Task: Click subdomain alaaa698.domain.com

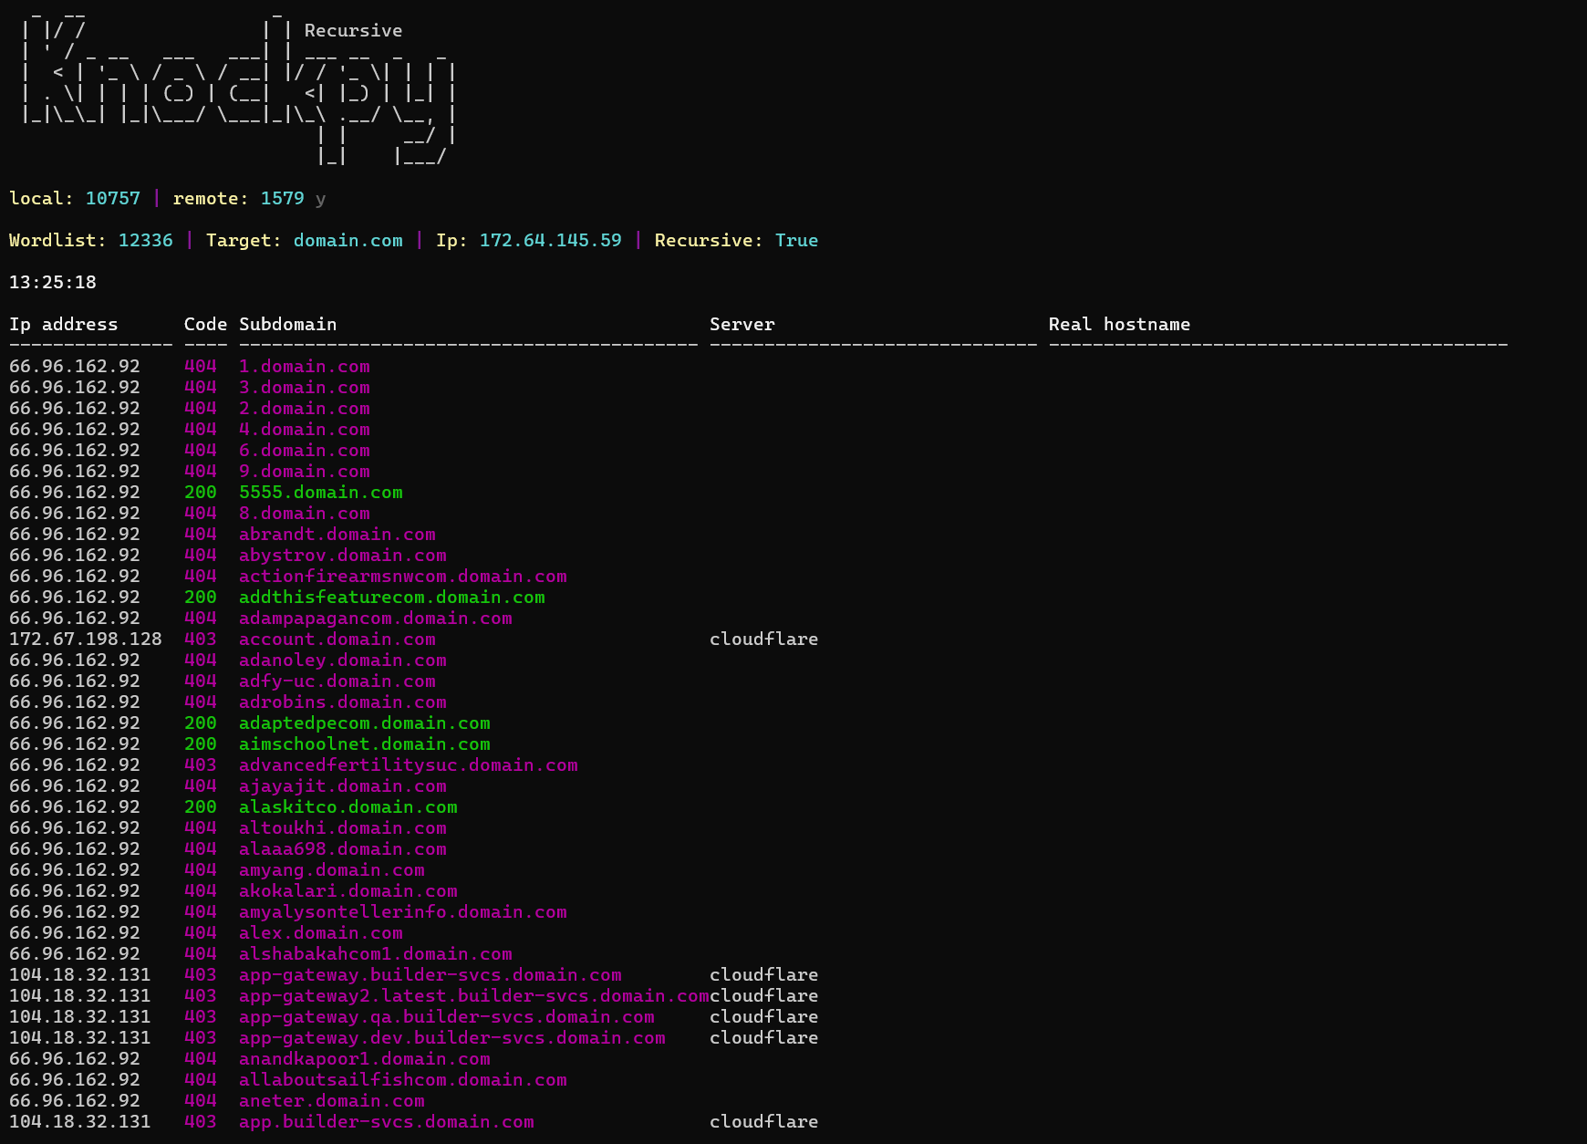Action: pyautogui.click(x=343, y=848)
